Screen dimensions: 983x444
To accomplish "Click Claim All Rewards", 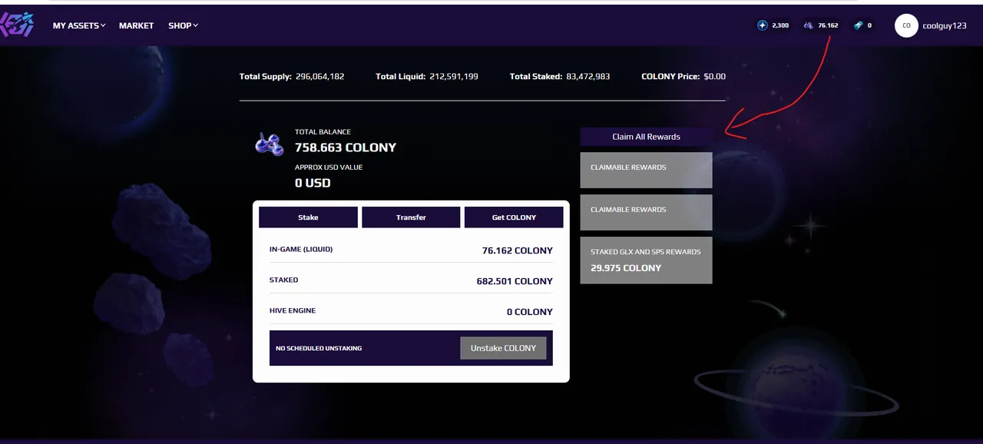I will [646, 137].
